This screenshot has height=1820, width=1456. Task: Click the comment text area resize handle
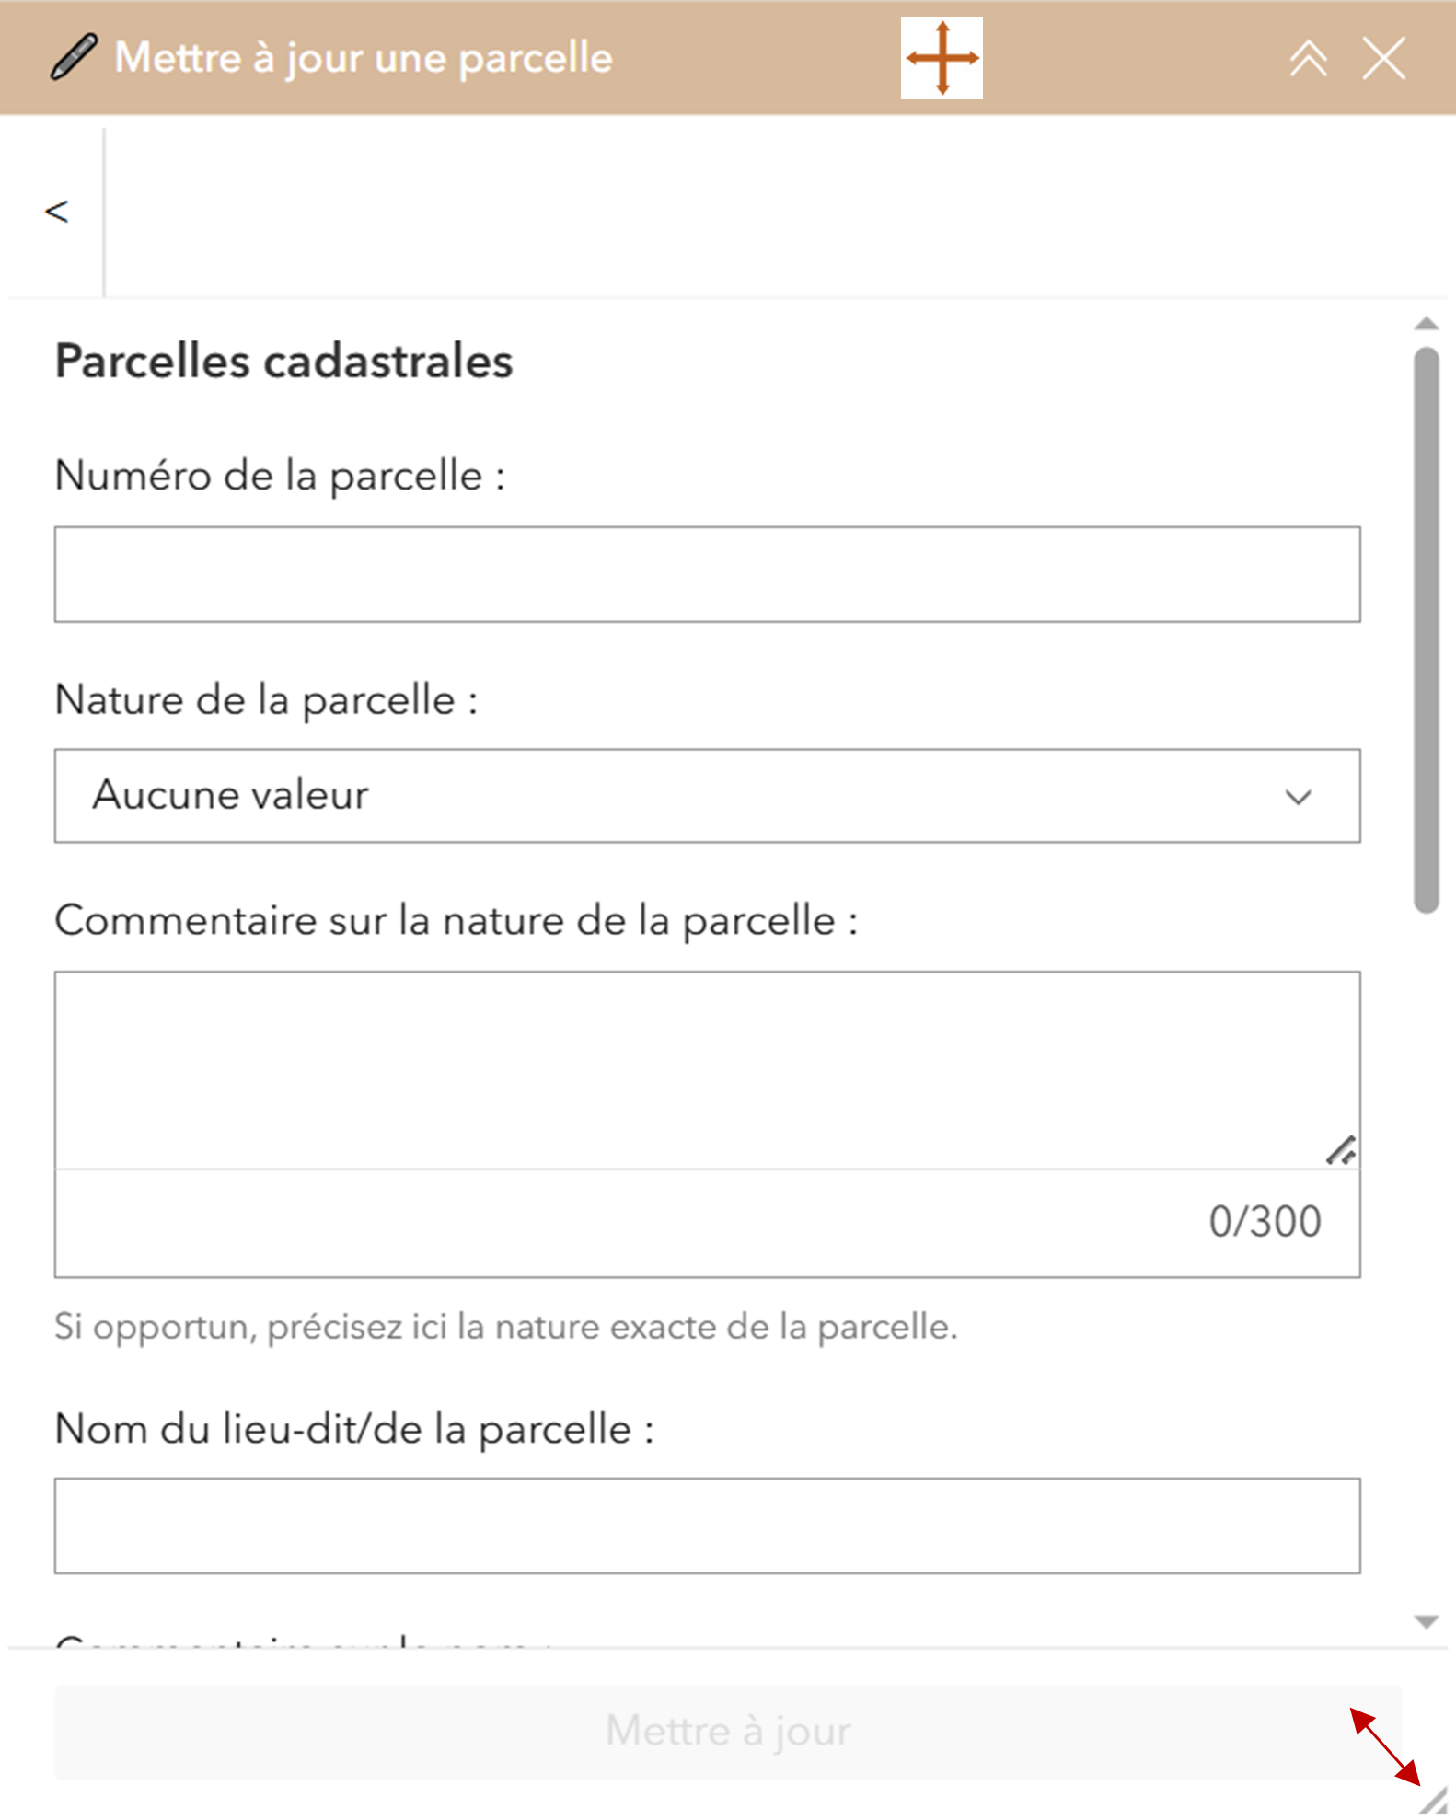coord(1341,1150)
